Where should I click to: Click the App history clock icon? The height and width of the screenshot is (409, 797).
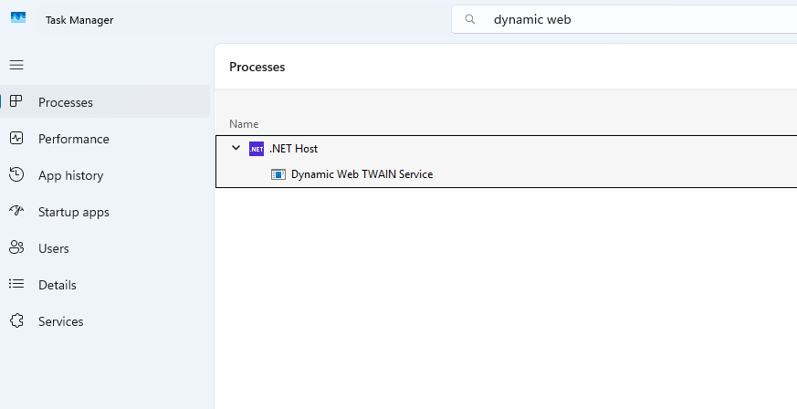coord(16,174)
